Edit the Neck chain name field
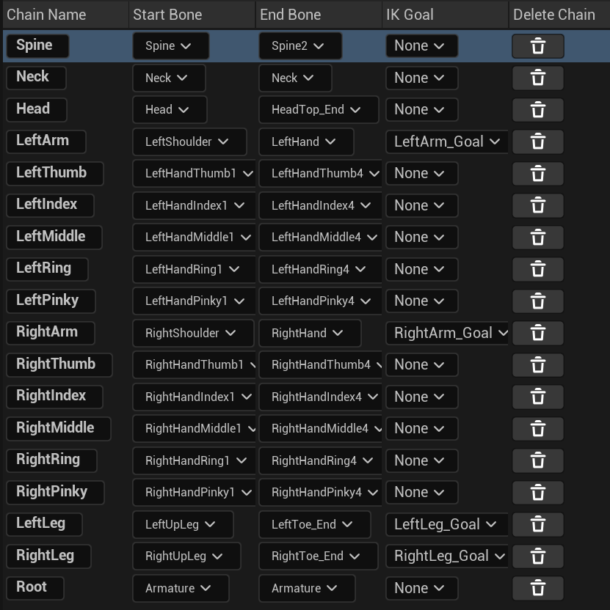 pyautogui.click(x=36, y=78)
